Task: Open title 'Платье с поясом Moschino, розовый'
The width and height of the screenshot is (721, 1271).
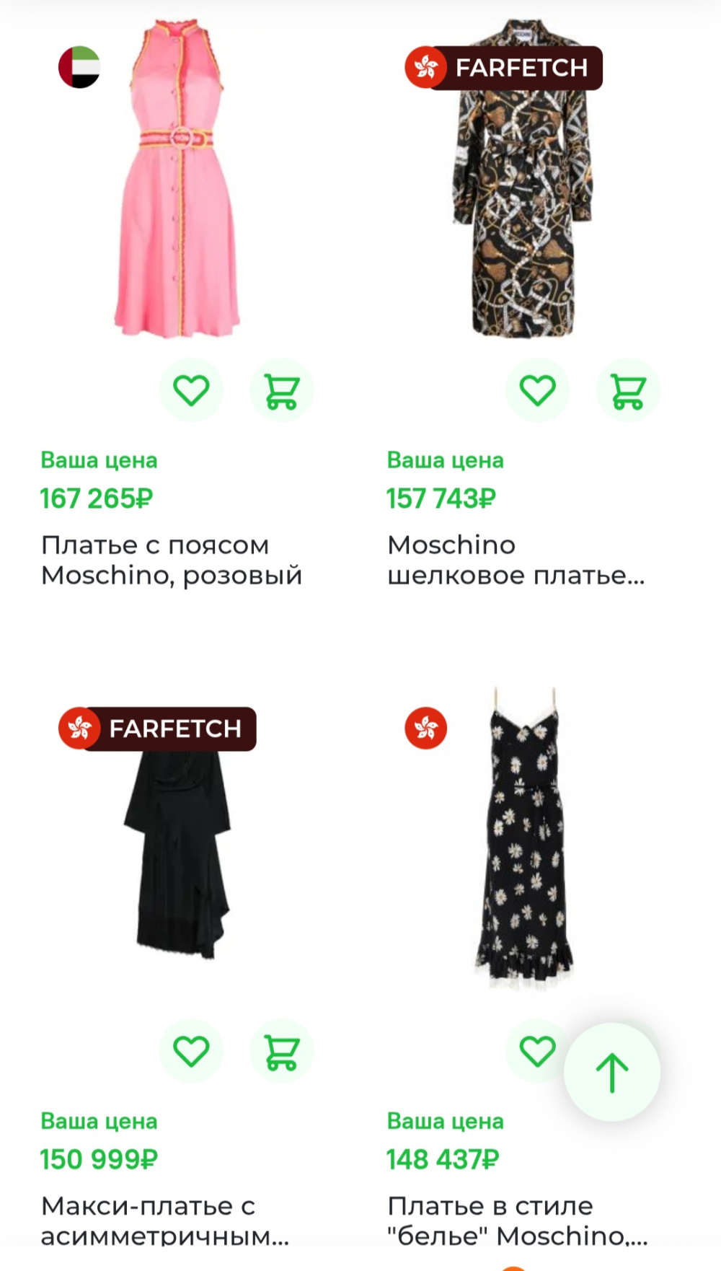Action: (172, 560)
